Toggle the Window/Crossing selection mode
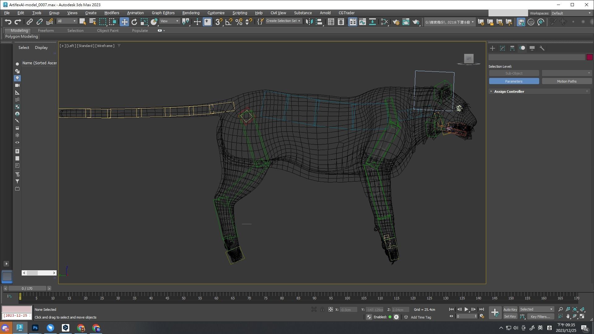Viewport: 594px width, 334px height. [x=113, y=22]
